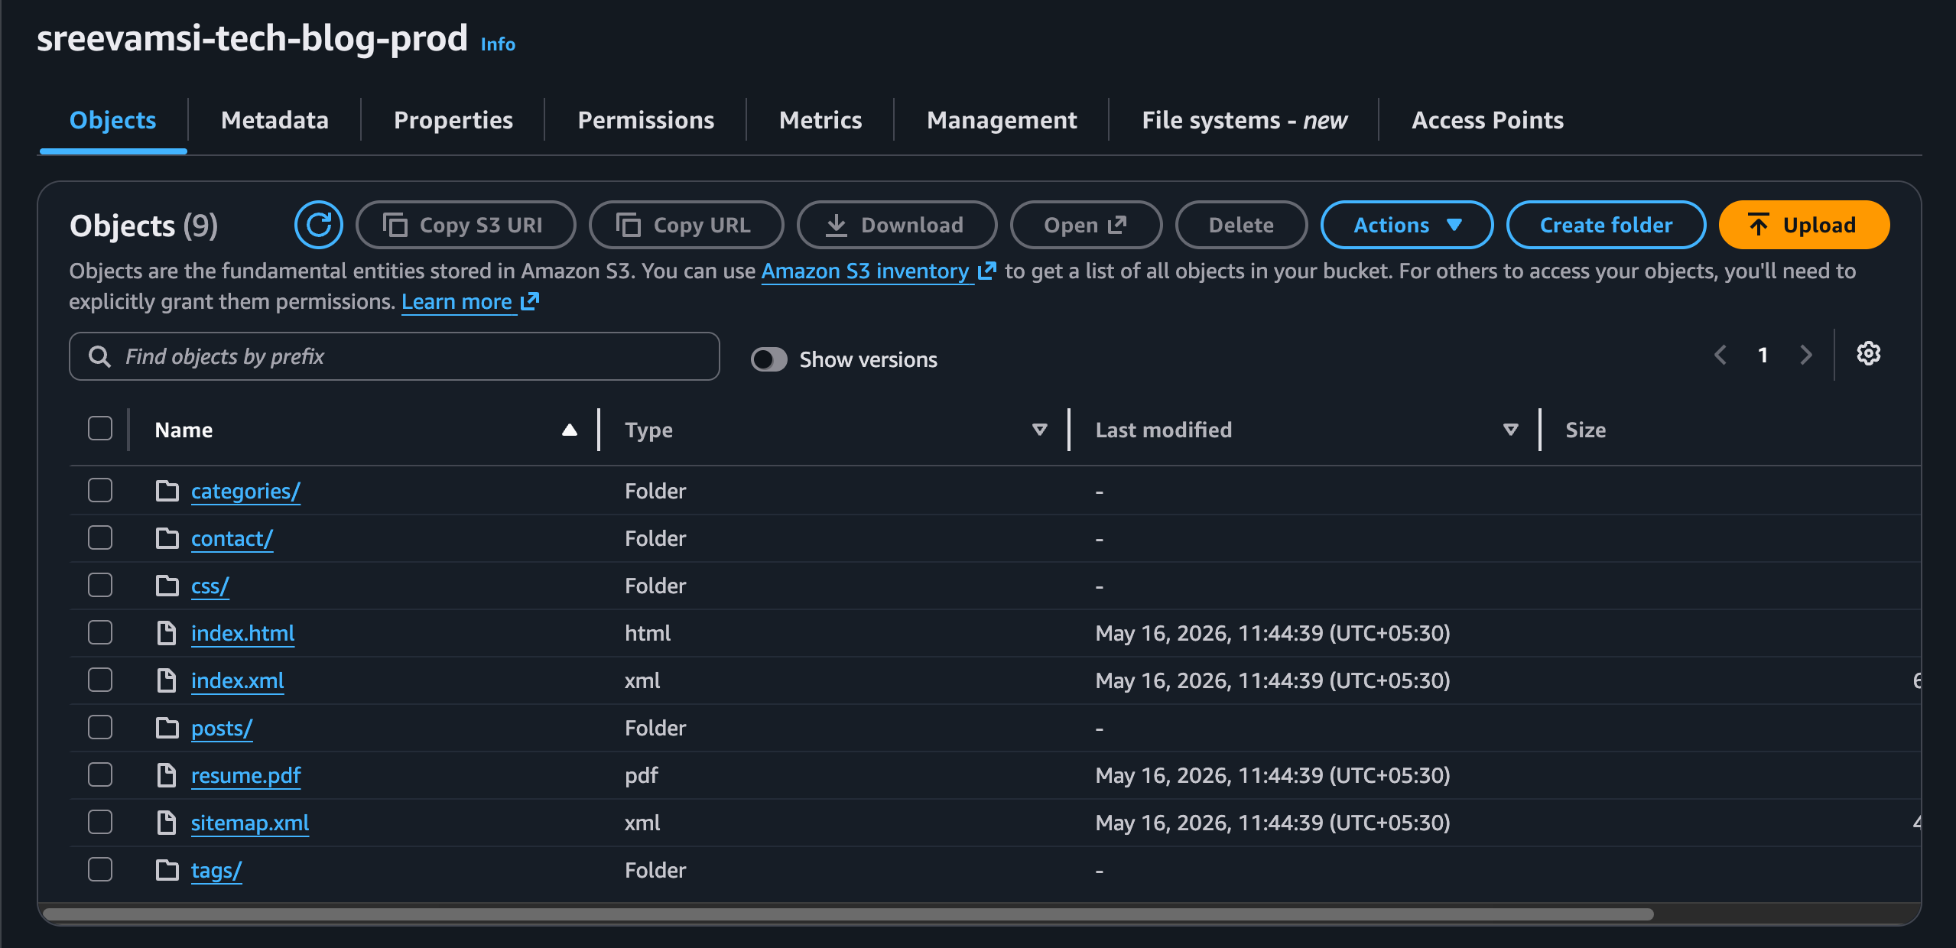
Task: Click the Delete button
Action: (1241, 225)
